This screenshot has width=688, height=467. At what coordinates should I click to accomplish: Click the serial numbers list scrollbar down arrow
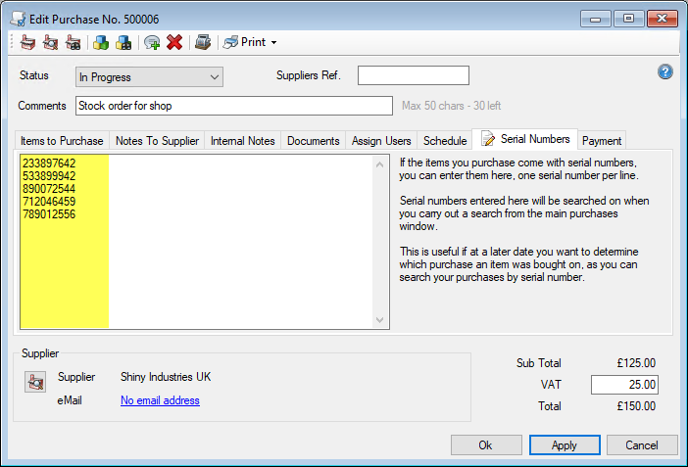click(380, 320)
